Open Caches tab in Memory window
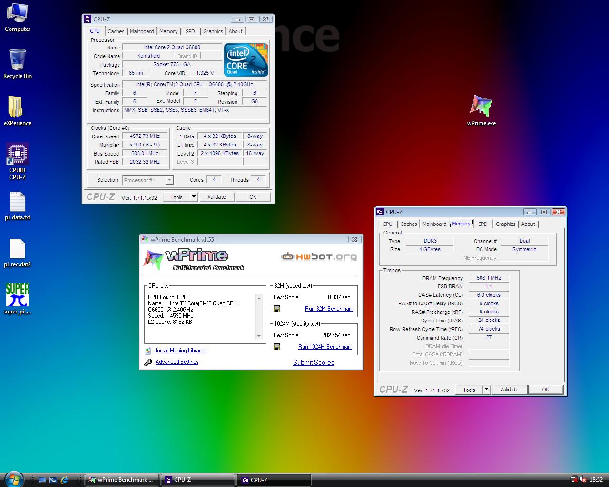609x487 pixels. click(408, 224)
